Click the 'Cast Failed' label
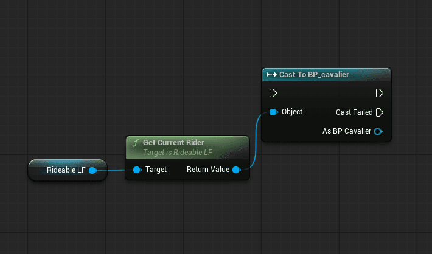The image size is (432, 254). [354, 112]
